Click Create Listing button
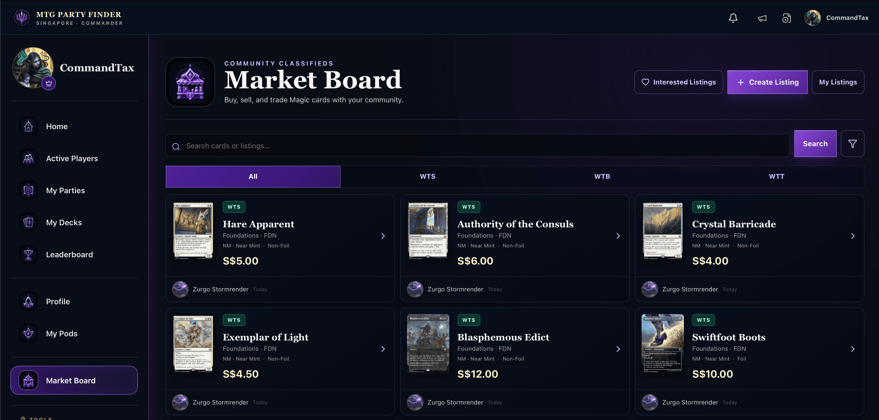 767,82
